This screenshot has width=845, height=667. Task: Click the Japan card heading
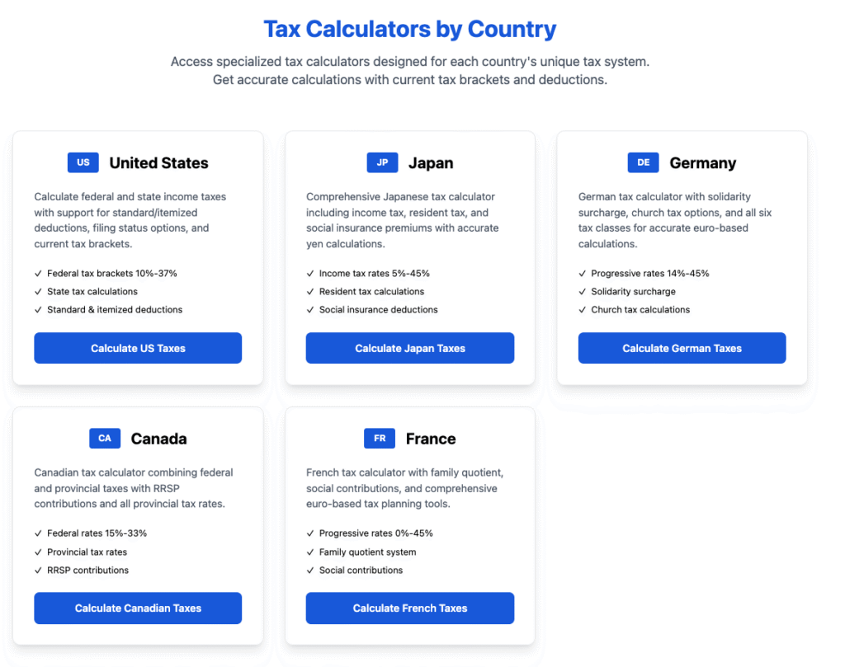point(431,163)
